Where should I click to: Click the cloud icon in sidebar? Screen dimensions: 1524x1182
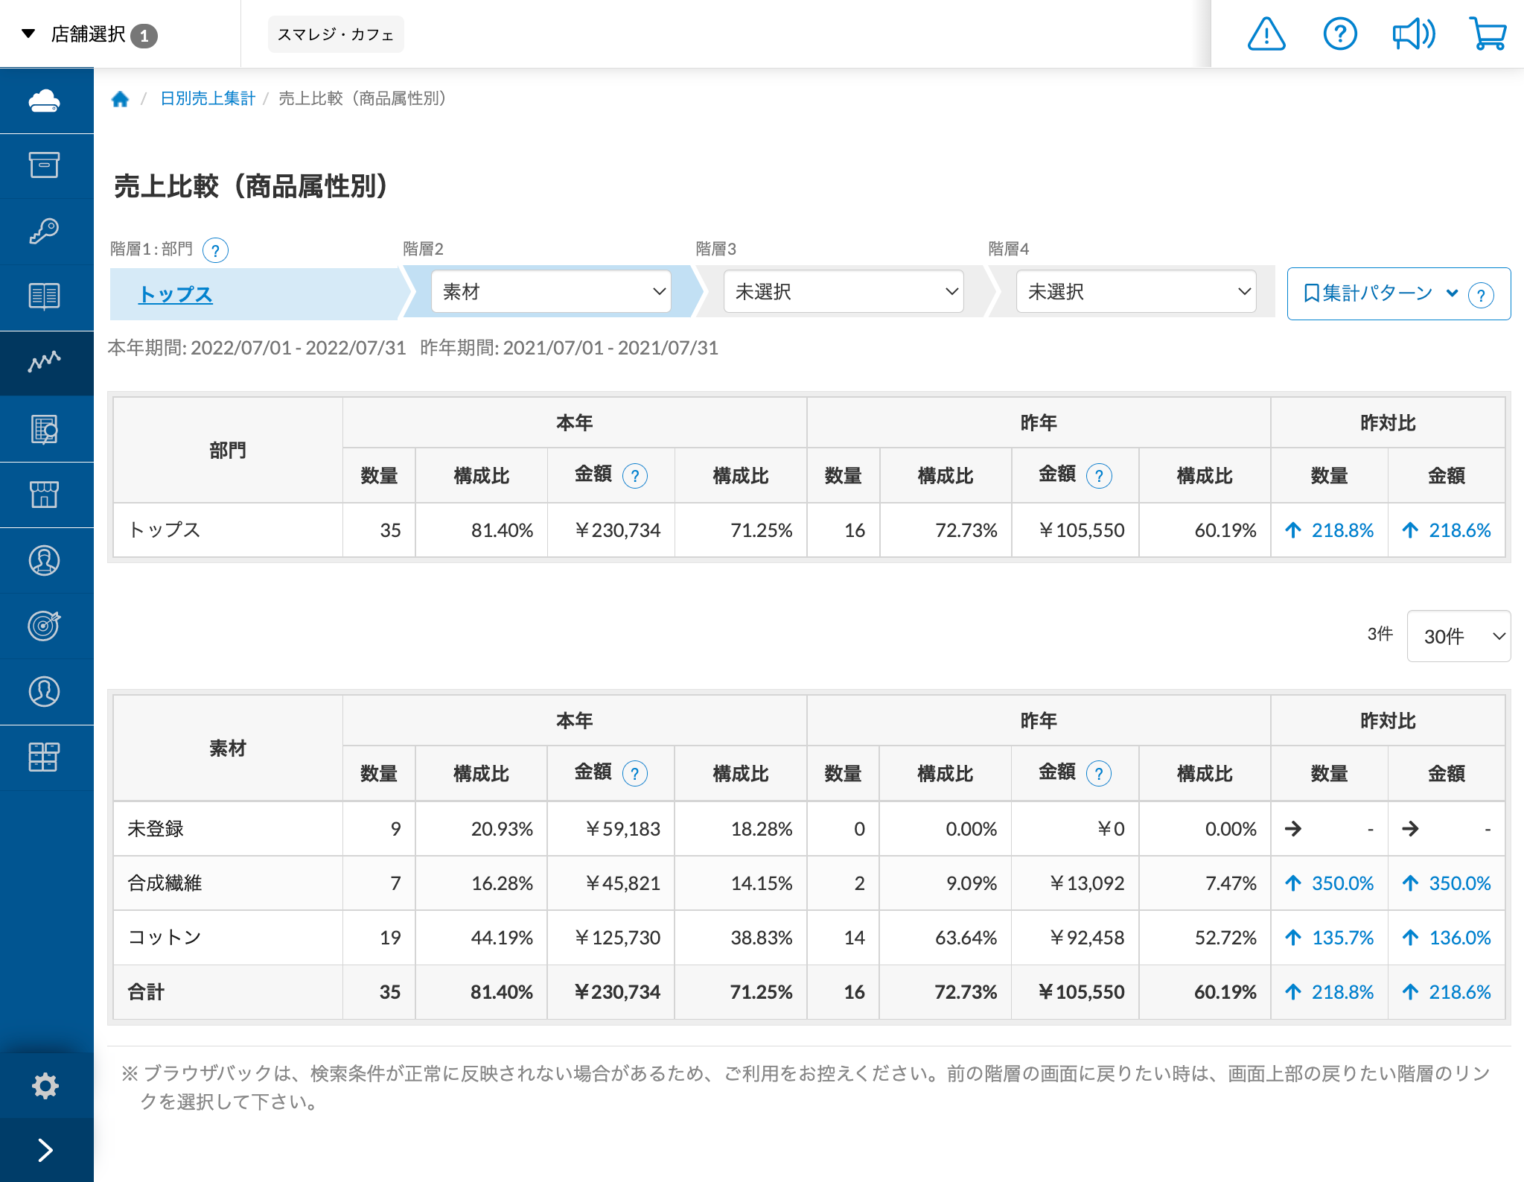[x=45, y=101]
